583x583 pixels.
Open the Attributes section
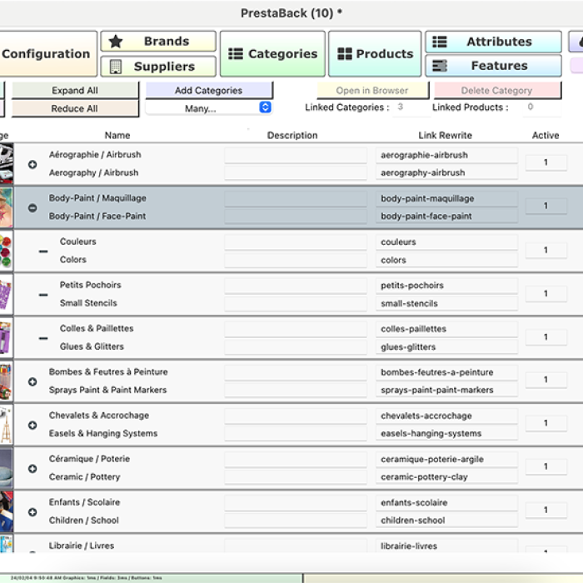[x=493, y=42]
